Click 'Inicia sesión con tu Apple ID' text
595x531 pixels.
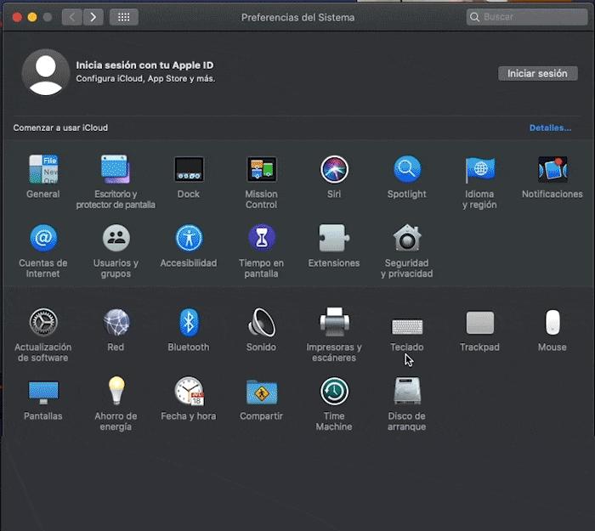(x=144, y=65)
